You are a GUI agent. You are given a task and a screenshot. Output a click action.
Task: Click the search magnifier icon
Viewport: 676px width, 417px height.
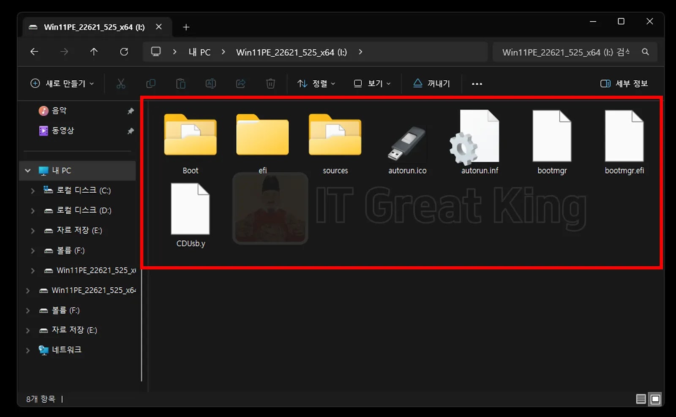(645, 52)
